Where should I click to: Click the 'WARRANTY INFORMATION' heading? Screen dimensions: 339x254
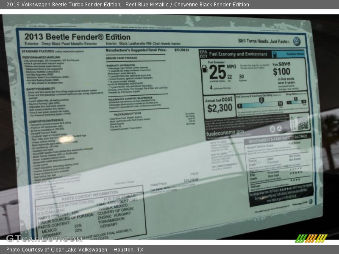121,65
